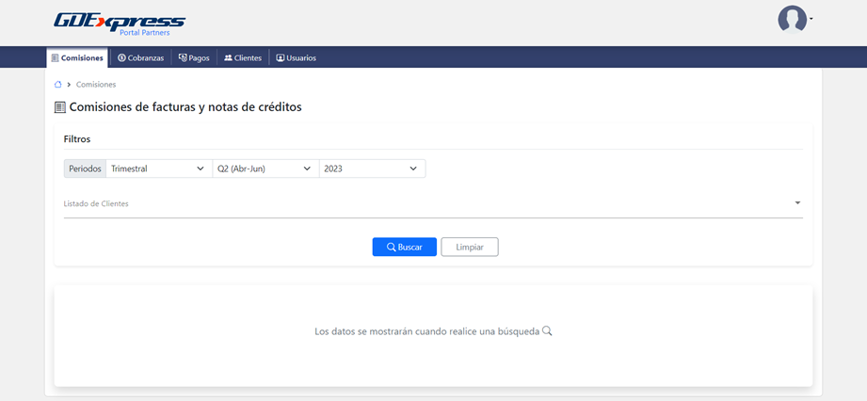Expand the Listado de Clientes arrow
The width and height of the screenshot is (867, 401).
click(x=796, y=203)
